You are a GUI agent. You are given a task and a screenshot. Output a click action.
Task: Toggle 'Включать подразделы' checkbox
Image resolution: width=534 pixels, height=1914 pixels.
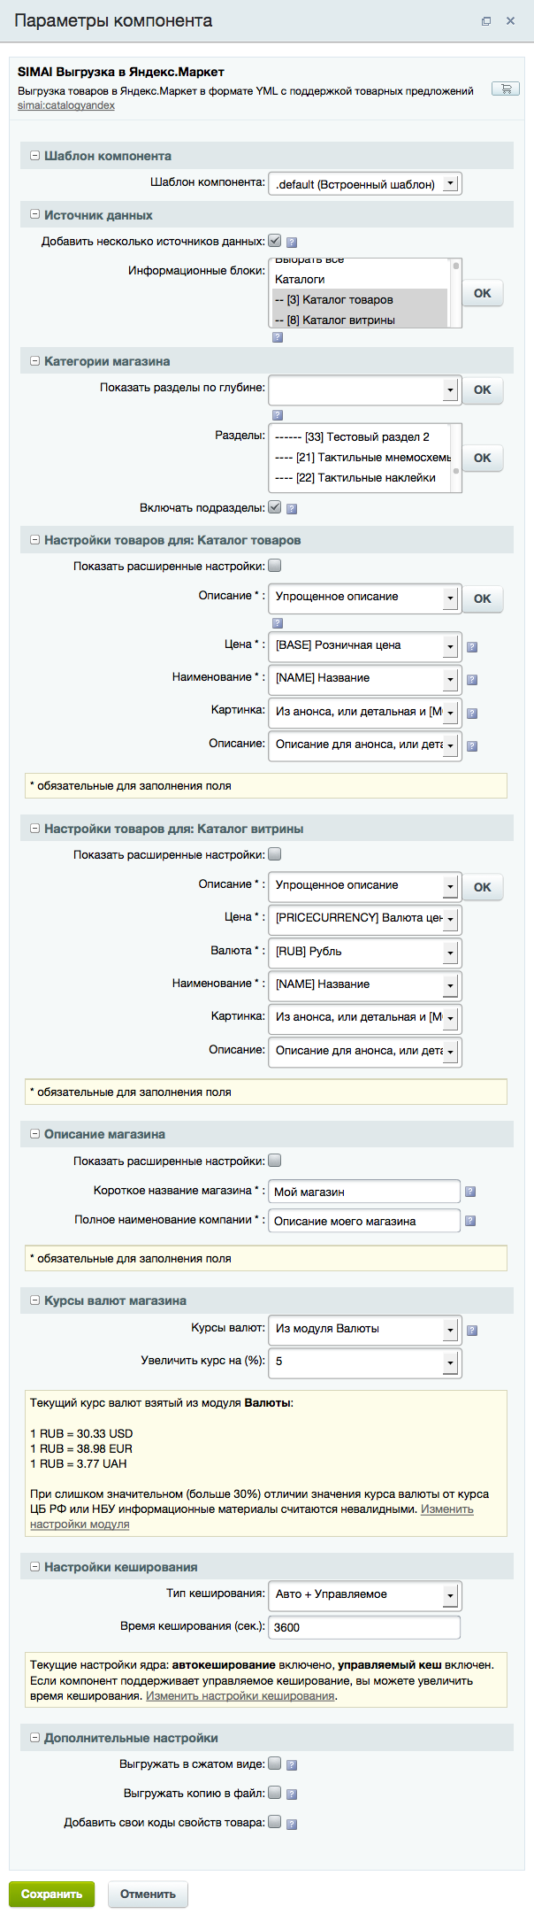click(275, 507)
